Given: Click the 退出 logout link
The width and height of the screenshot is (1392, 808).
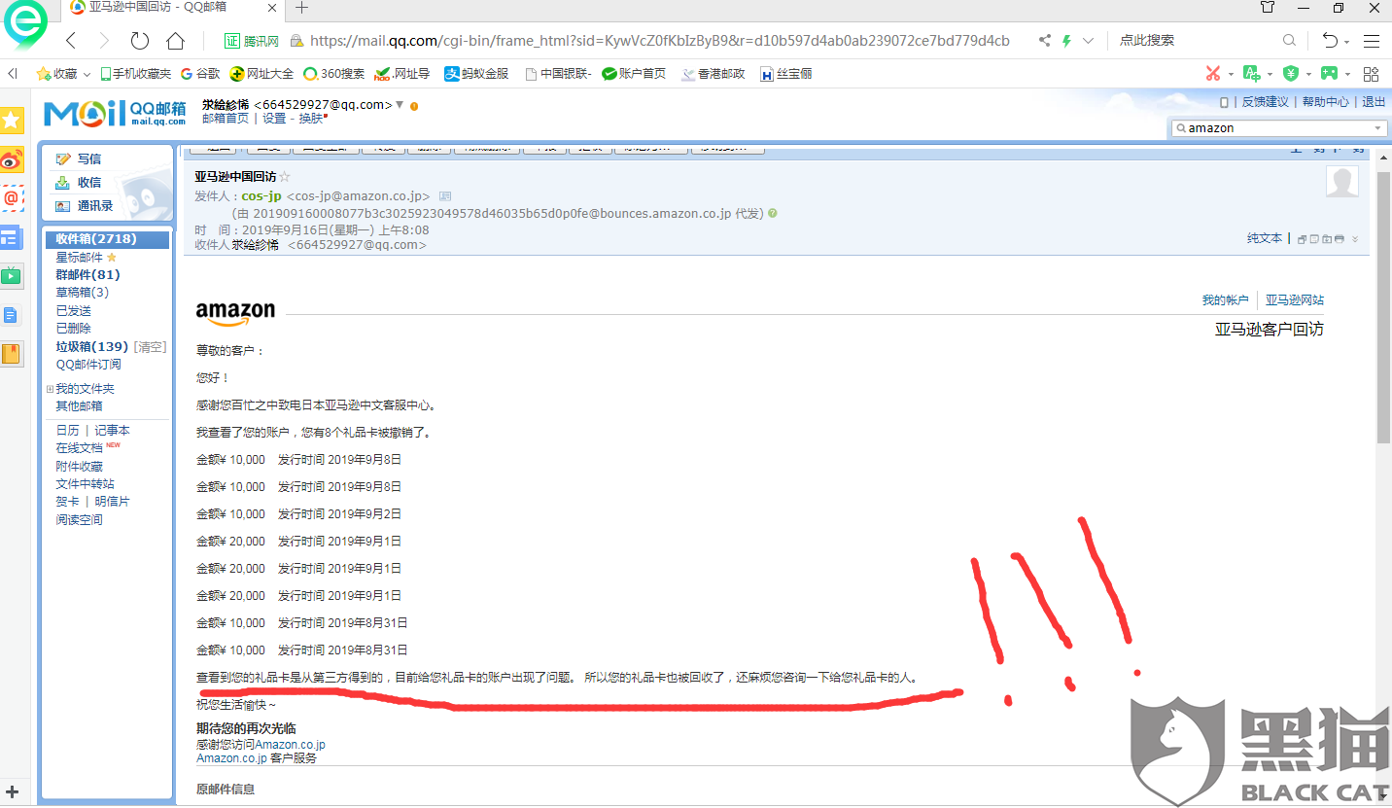Looking at the screenshot, I should coord(1374,102).
